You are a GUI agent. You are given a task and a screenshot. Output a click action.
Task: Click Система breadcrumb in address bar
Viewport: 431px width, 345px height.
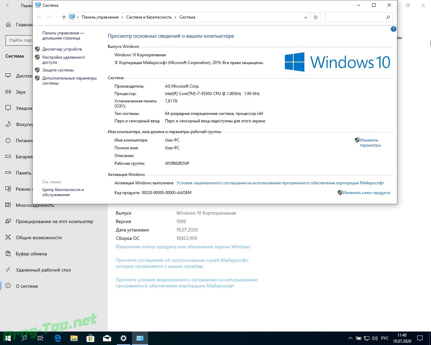pos(187,17)
